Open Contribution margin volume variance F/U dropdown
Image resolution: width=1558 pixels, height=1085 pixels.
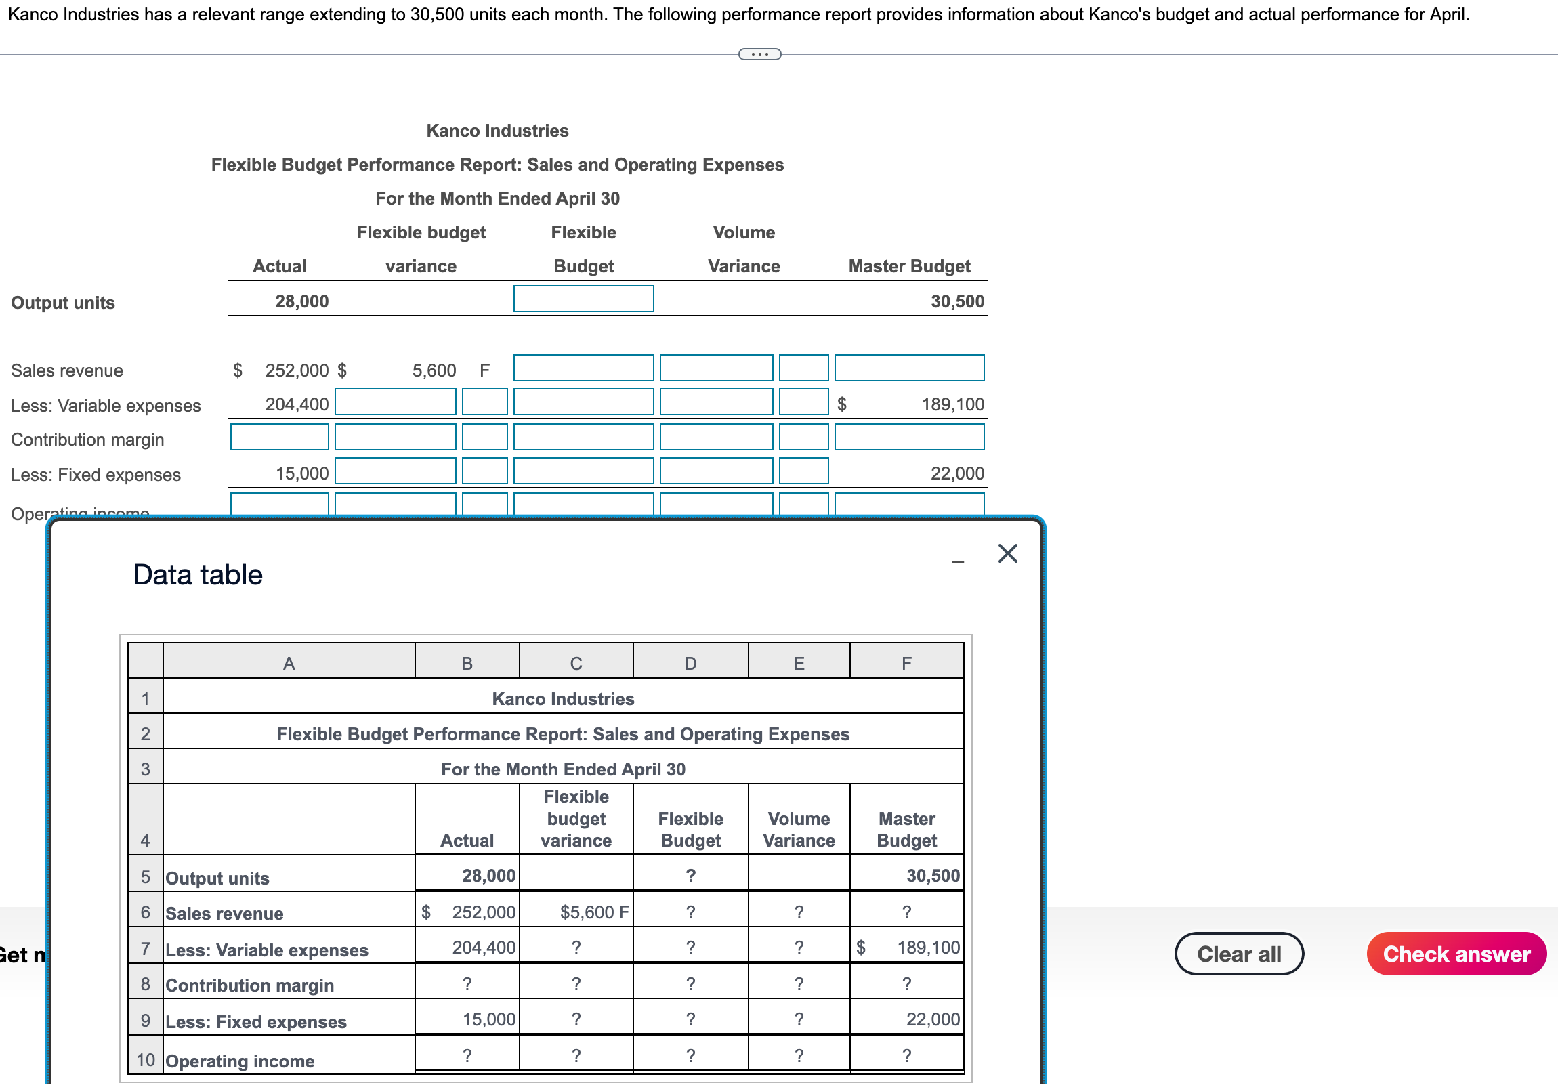[x=803, y=438]
